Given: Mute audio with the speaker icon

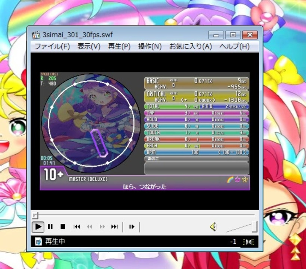Looking at the screenshot, I should pyautogui.click(x=213, y=227).
